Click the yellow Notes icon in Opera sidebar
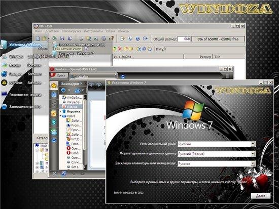The width and height of the screenshot is (279, 209). point(54,113)
